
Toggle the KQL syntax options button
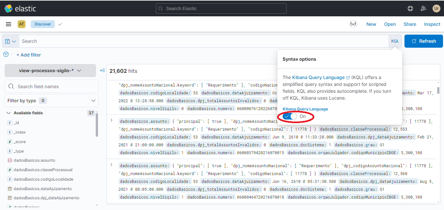pyautogui.click(x=395, y=41)
